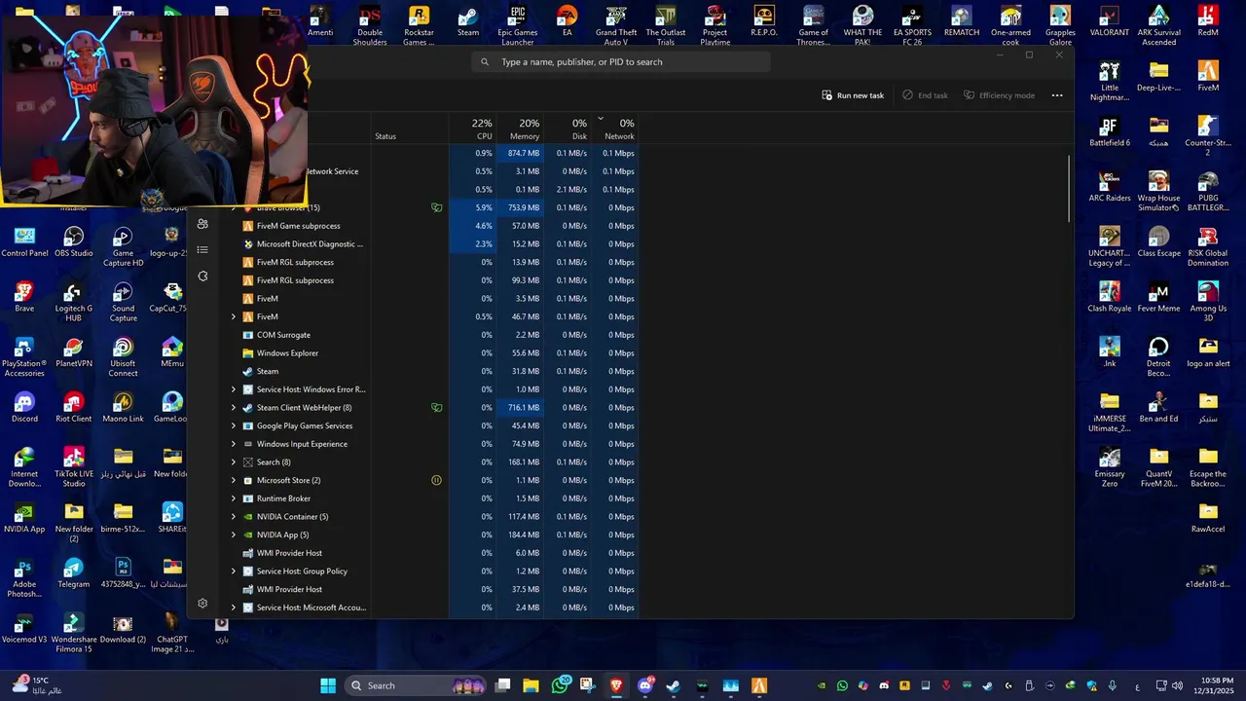Expand Service Host: Windows Error R... group
This screenshot has height=701, width=1246.
[233, 389]
